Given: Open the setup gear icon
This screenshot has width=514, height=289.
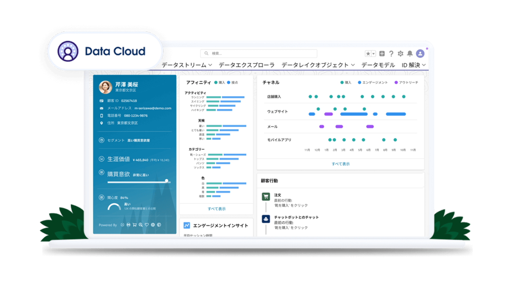Looking at the screenshot, I should click(x=400, y=54).
